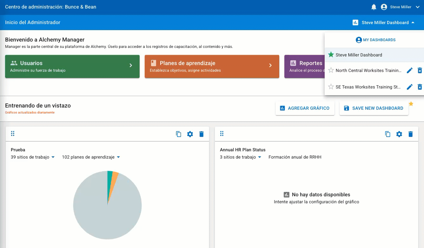This screenshot has height=248, width=424.
Task: Expand the 39 sitios de trabajo dropdown
Action: [x=33, y=157]
